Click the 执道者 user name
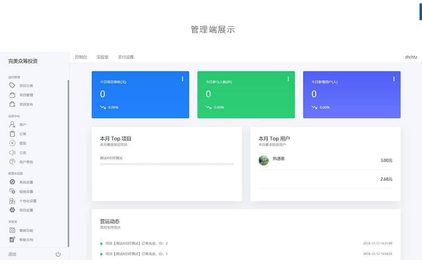Screen dimensions: 422x269 point(279,158)
